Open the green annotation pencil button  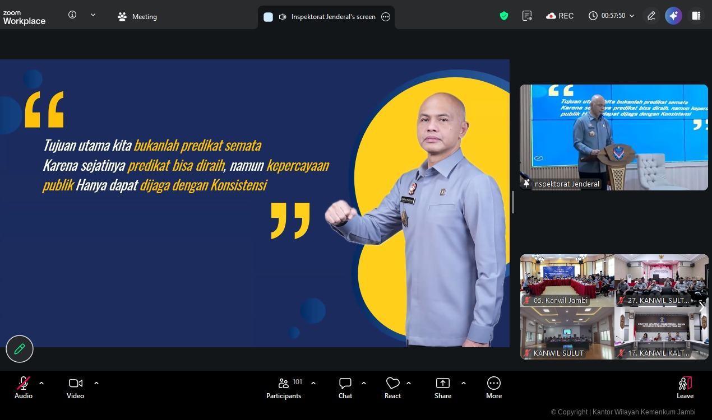20,349
